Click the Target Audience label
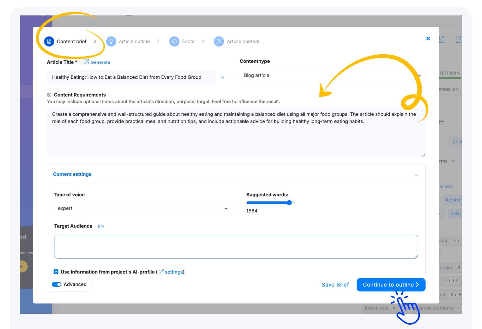Screen dimensions: 482x329 coord(73,226)
